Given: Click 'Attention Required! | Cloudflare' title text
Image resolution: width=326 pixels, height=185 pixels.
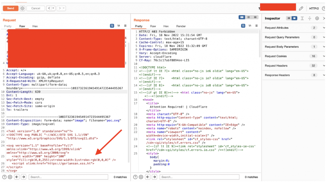Looking at the screenshot, I should [178, 107].
